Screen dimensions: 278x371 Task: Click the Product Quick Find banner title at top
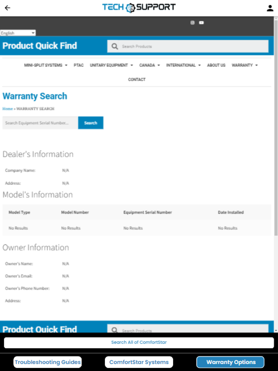(x=40, y=46)
